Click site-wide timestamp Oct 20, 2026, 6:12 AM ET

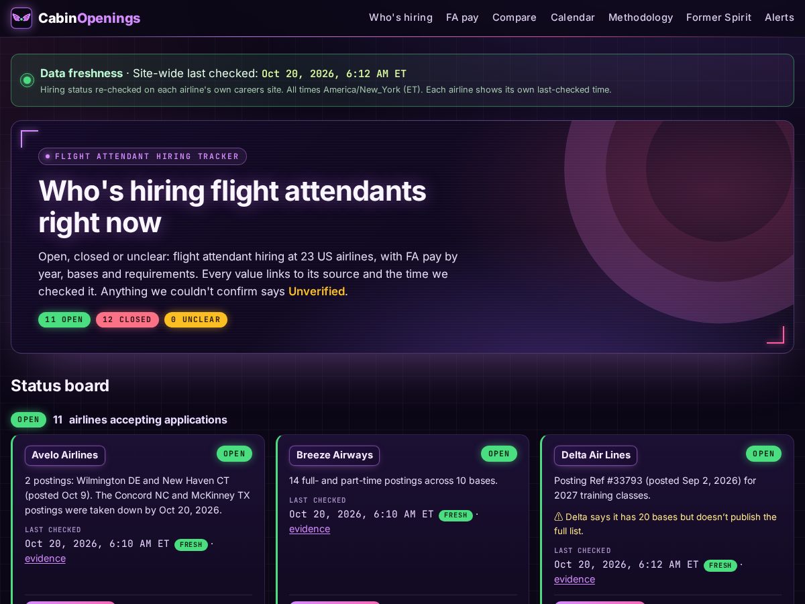click(x=334, y=74)
